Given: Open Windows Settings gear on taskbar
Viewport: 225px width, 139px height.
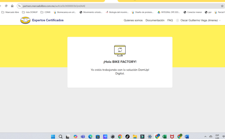Looking at the screenshot, I should (150, 137).
